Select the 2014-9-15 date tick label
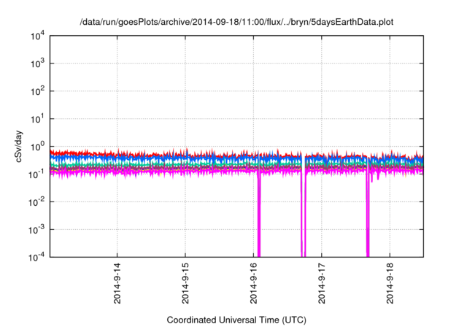467x327 pixels. (185, 283)
